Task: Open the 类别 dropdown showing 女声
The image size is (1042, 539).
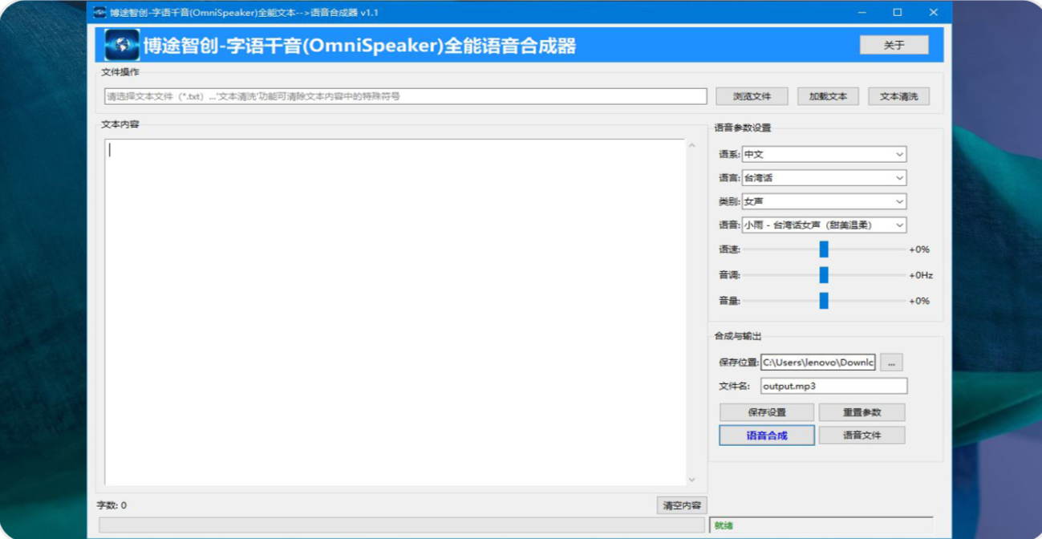Action: [x=824, y=201]
